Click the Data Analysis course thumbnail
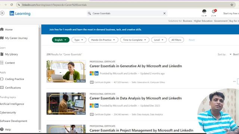This screenshot has width=239, height=134. click(x=66, y=103)
